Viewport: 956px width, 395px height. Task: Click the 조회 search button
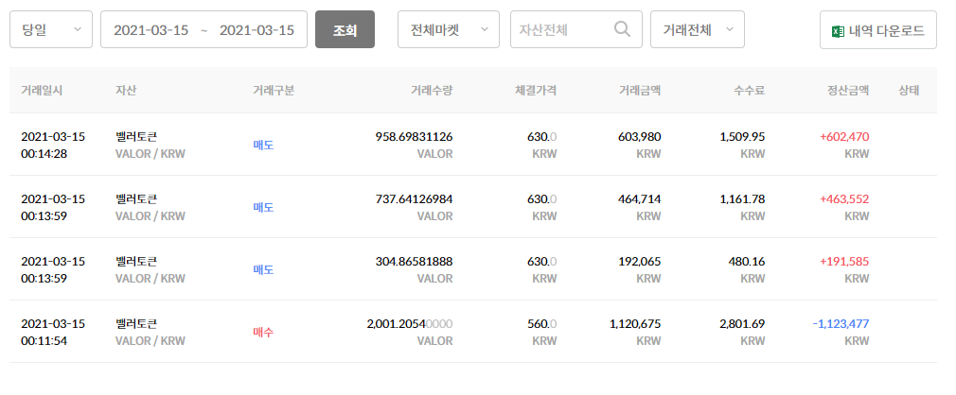[345, 29]
